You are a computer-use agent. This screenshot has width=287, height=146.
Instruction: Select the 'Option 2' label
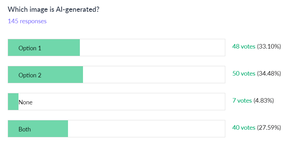(30, 75)
